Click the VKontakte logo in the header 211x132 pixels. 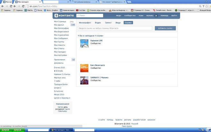64,15
